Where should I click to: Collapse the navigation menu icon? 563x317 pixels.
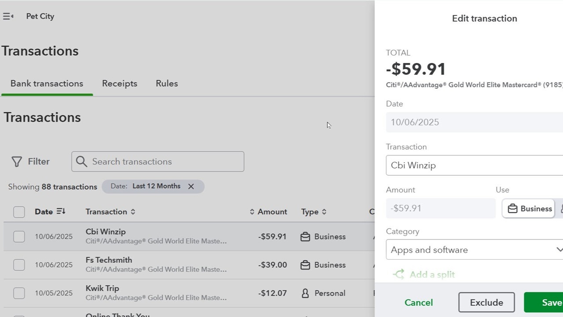pos(8,16)
